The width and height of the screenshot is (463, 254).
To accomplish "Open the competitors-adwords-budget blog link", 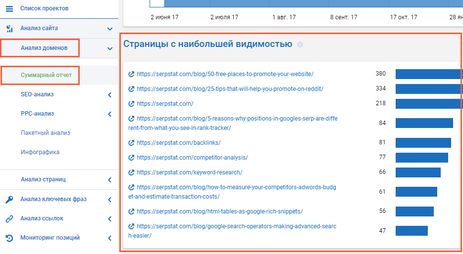I will 232,192.
